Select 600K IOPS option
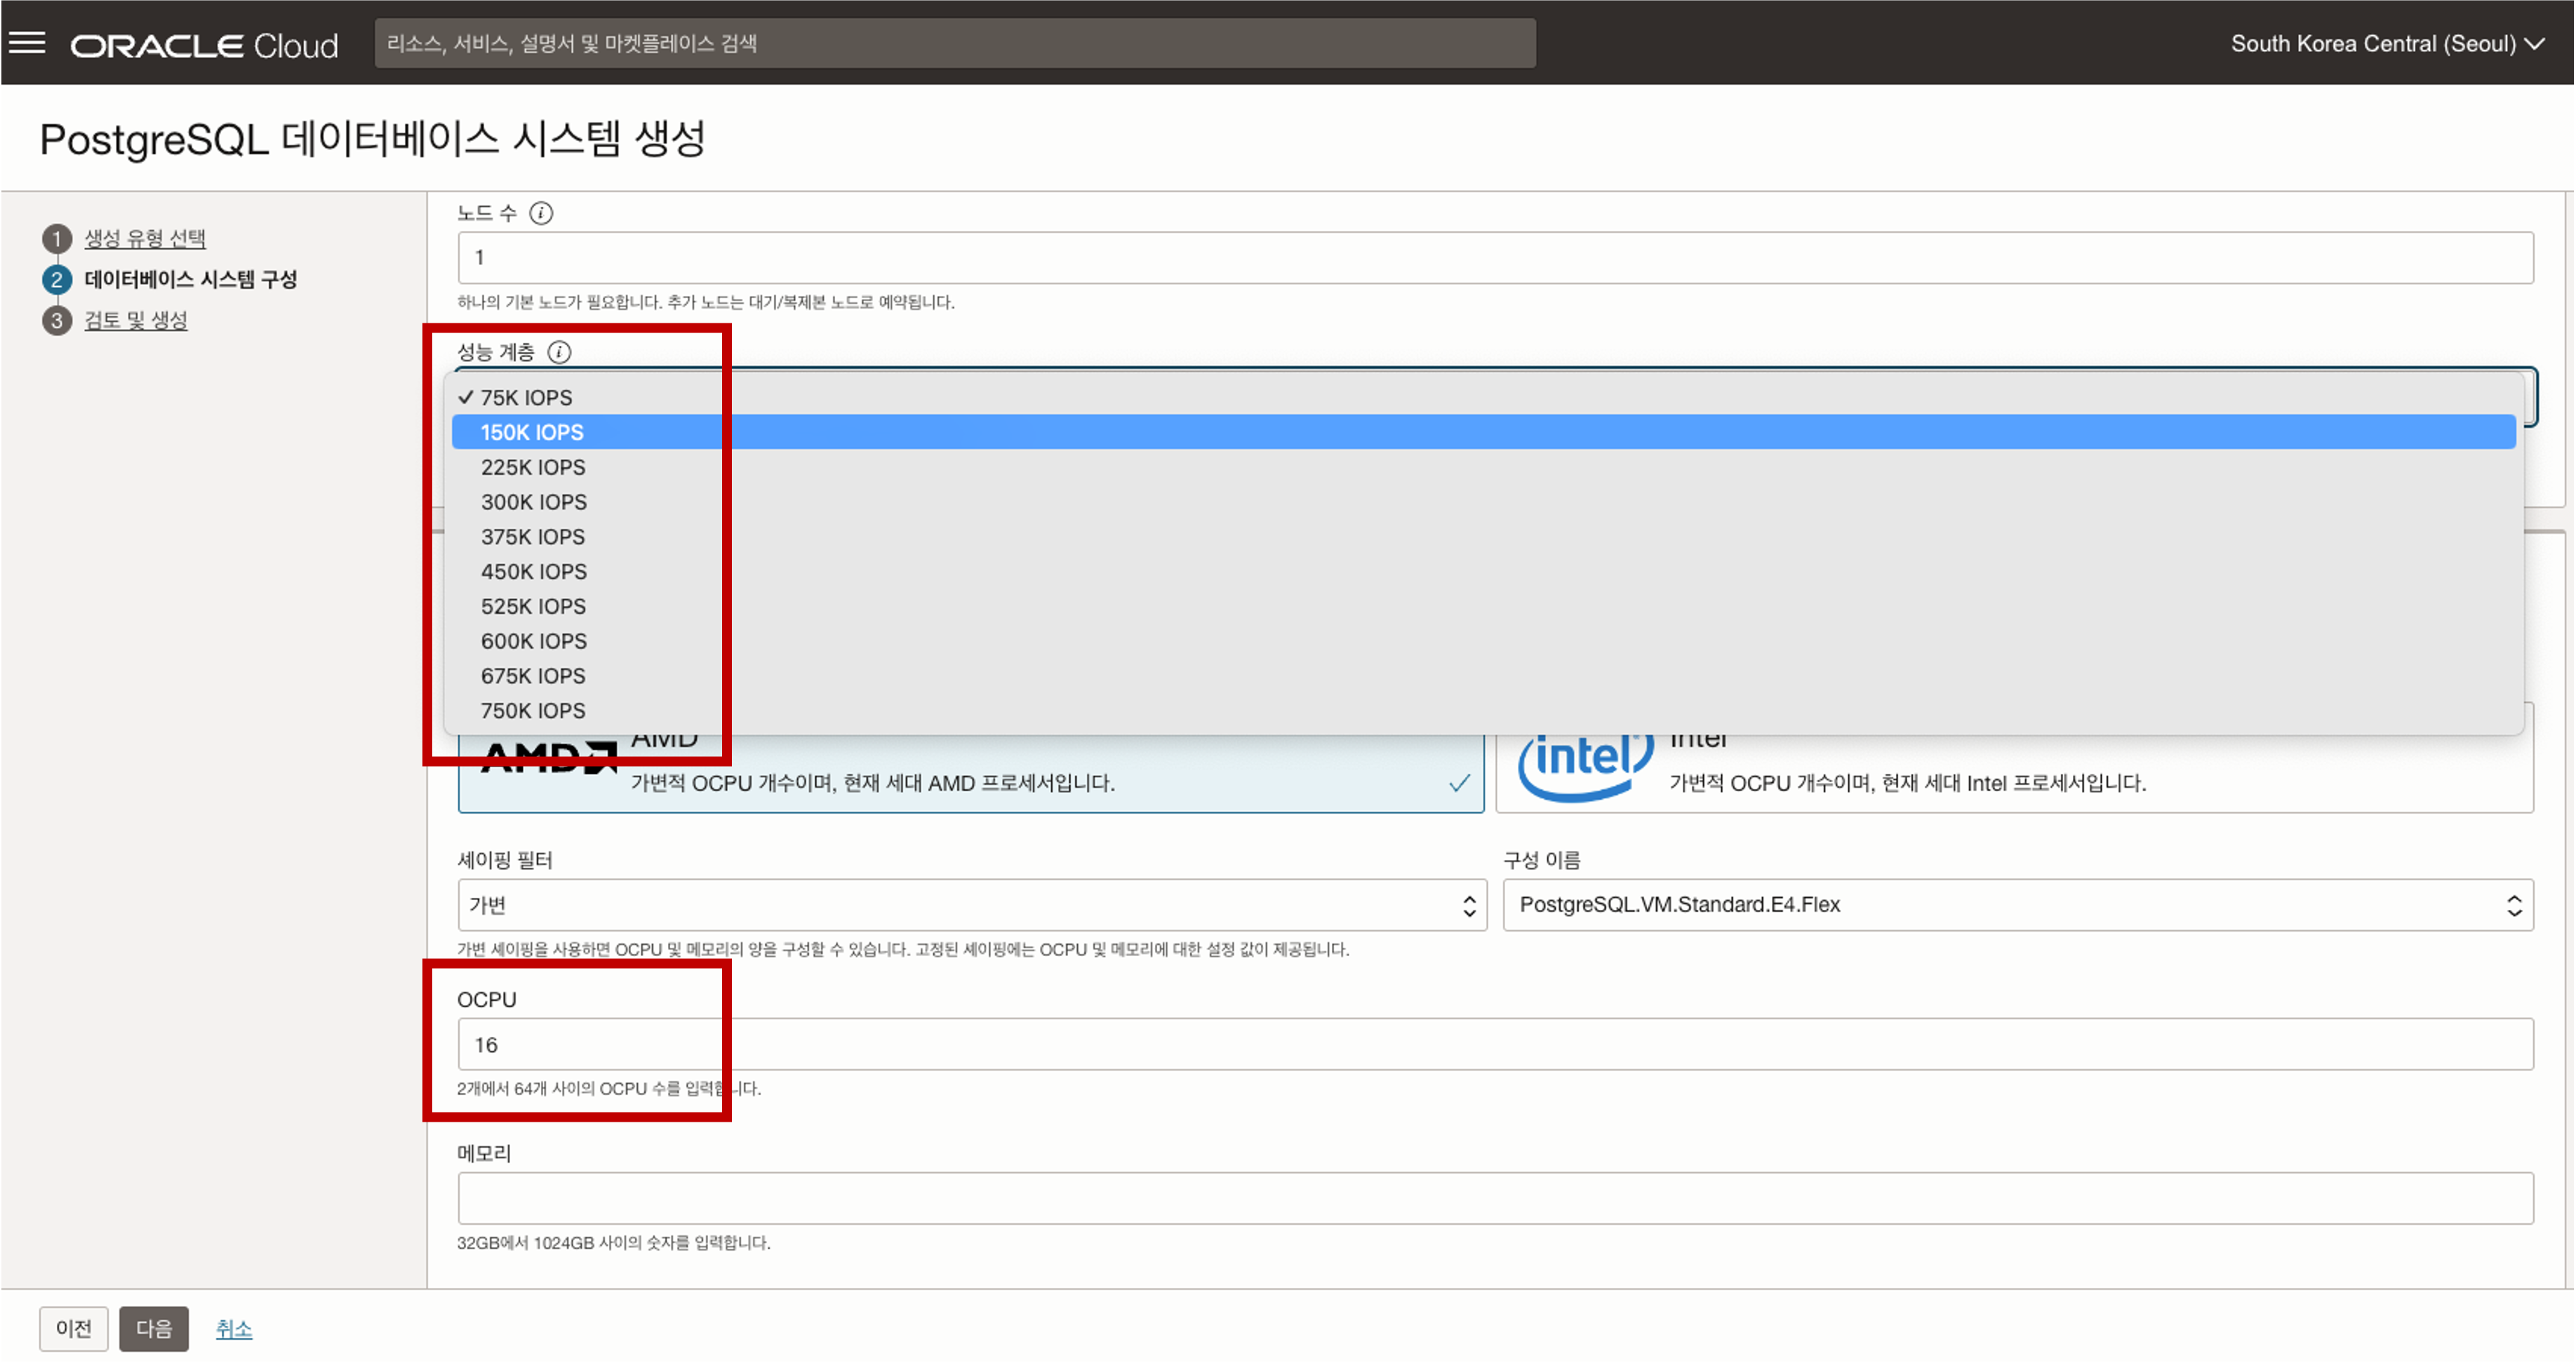Screen dimensions: 2576x1363 [x=1484, y=641]
